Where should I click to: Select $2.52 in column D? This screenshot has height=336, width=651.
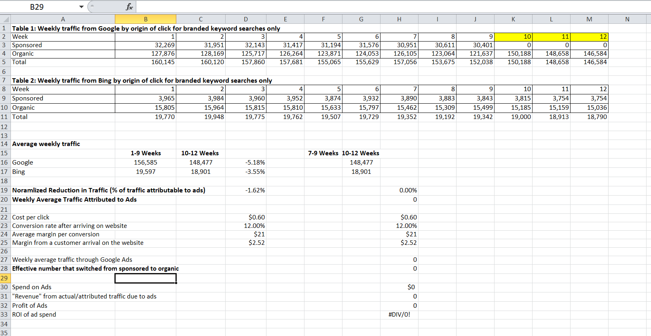click(246, 243)
